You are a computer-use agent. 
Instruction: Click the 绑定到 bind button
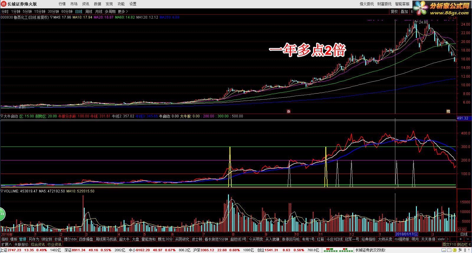click(x=47, y=239)
